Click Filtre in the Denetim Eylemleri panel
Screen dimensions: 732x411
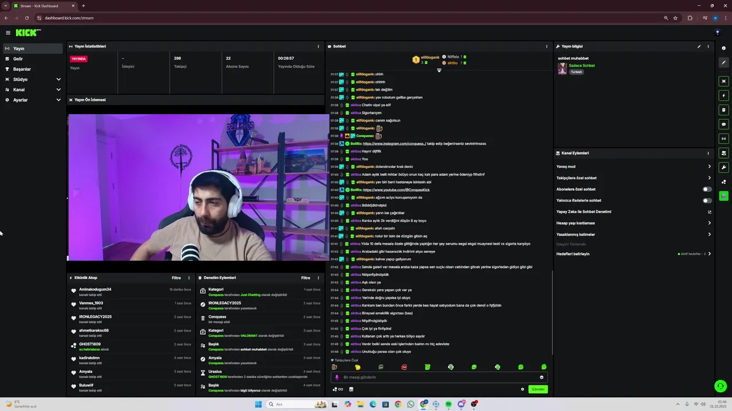[305, 278]
